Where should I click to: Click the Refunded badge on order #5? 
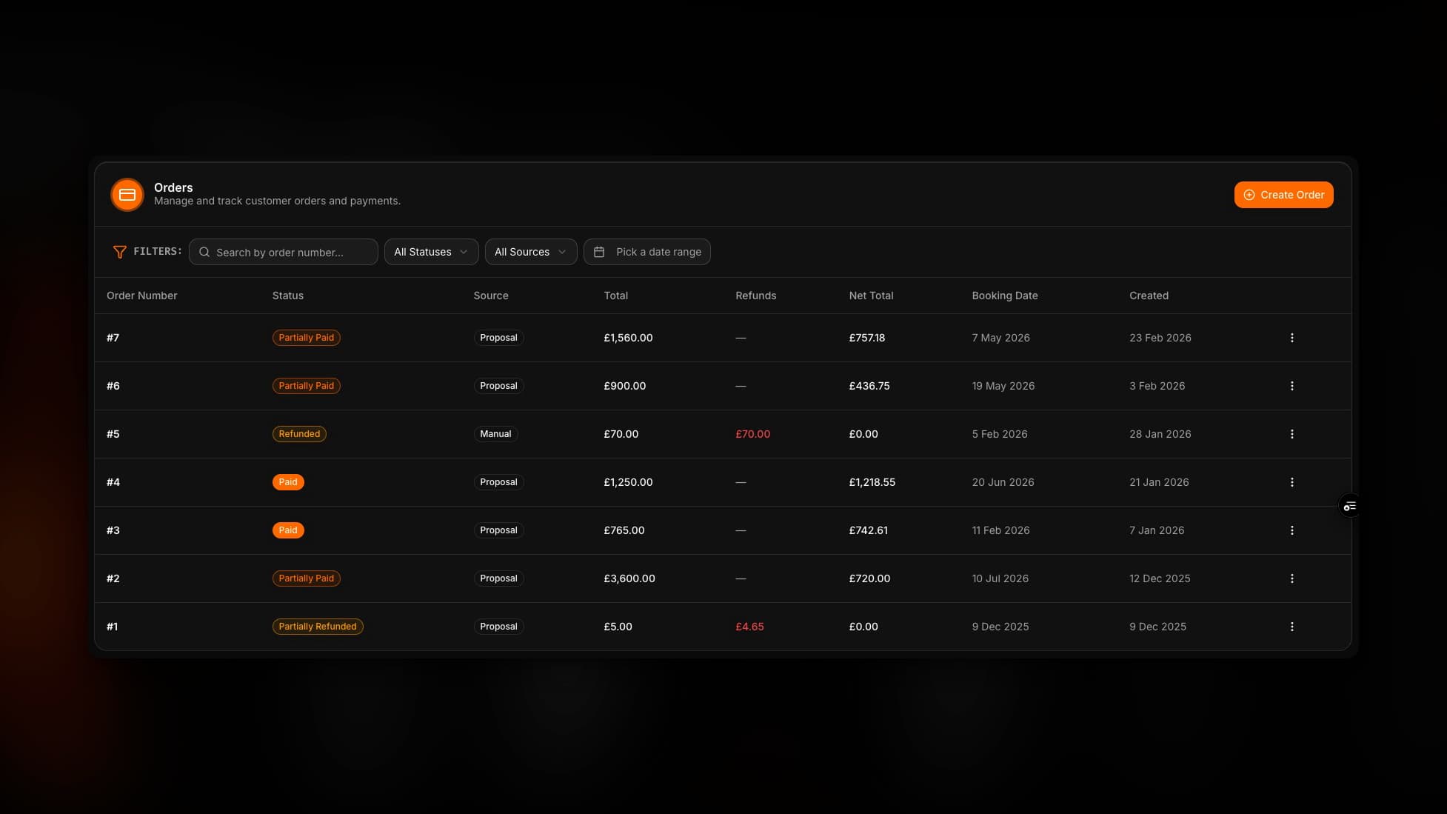(299, 434)
